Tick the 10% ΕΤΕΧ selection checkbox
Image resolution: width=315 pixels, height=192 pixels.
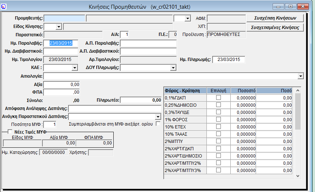(x=218, y=127)
